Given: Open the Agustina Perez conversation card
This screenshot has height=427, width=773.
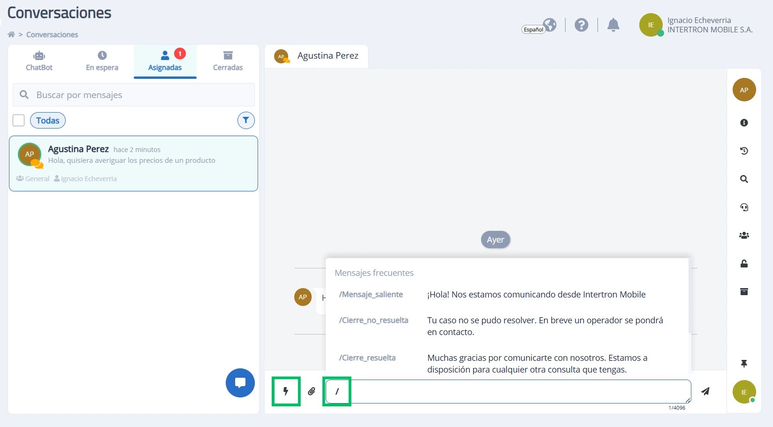Looking at the screenshot, I should coord(133,163).
